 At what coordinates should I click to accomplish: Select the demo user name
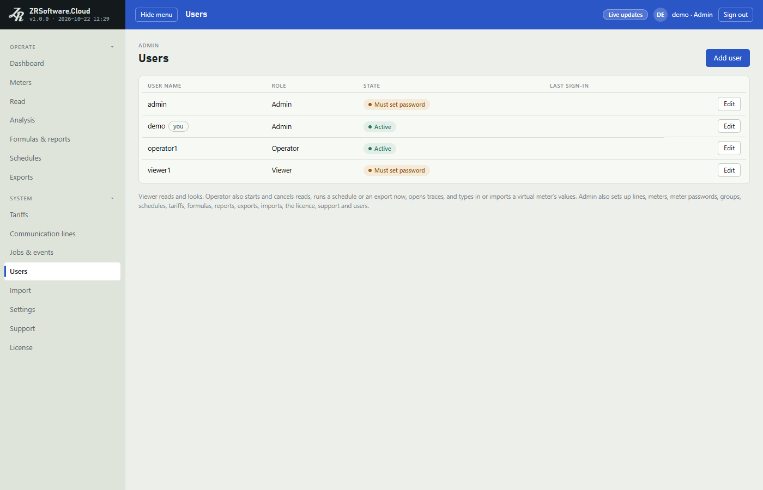click(x=156, y=126)
